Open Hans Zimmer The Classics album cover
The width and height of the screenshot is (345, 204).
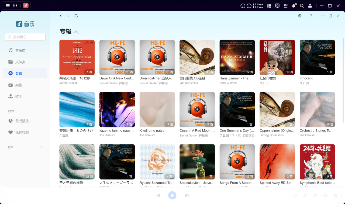(x=237, y=57)
